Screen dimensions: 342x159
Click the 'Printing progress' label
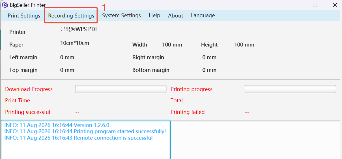[192, 89]
